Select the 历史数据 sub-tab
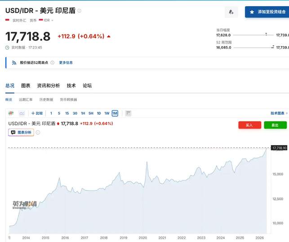Image resolution: width=289 pixels, height=242 pixels. (46, 99)
